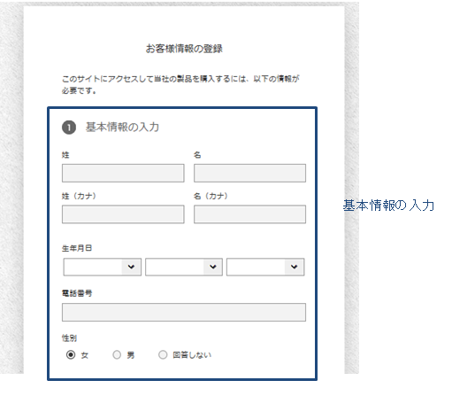Open the first 生年月日 dropdown
Viewport: 452px width, 396px height.
click(x=103, y=267)
